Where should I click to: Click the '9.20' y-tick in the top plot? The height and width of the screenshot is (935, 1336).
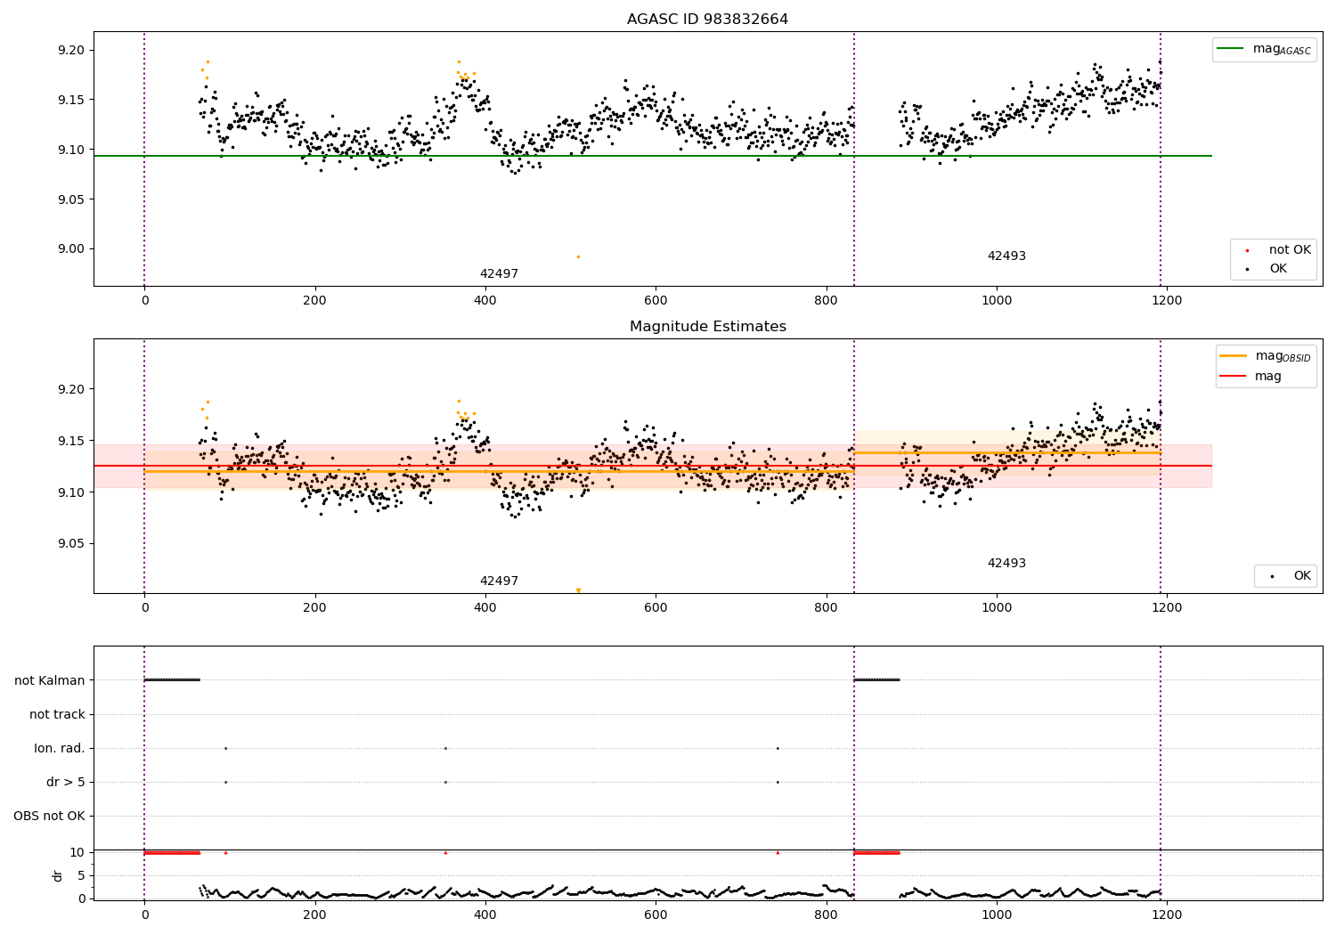(72, 50)
